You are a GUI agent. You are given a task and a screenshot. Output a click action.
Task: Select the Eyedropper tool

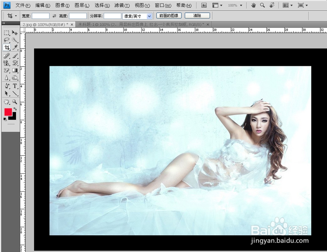coord(15,47)
